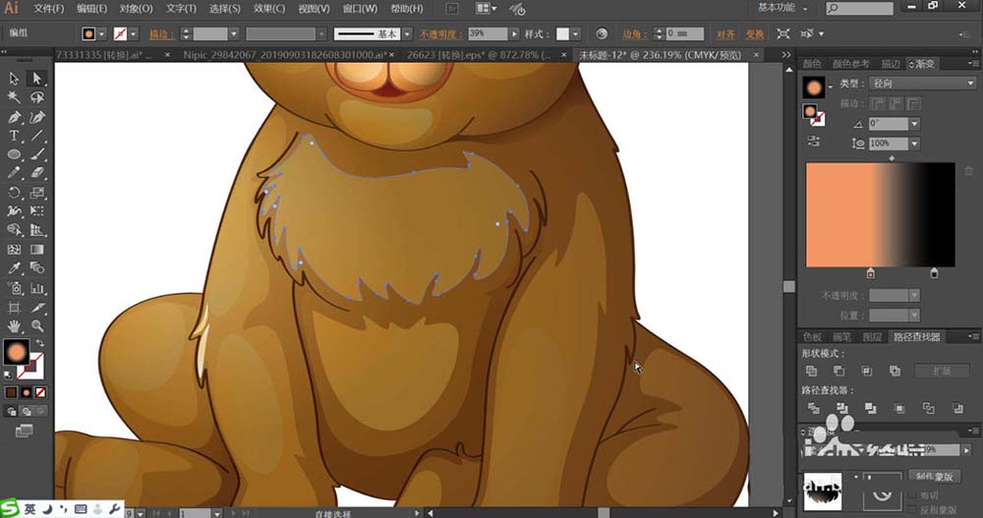The image size is (983, 518).
Task: Select the Line Segment tool
Action: point(37,136)
